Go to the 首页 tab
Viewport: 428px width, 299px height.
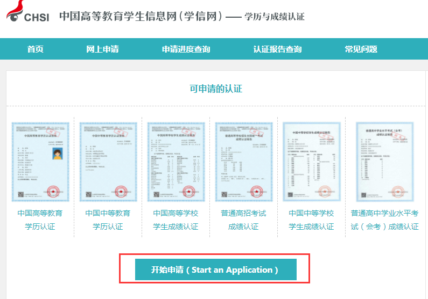36,49
